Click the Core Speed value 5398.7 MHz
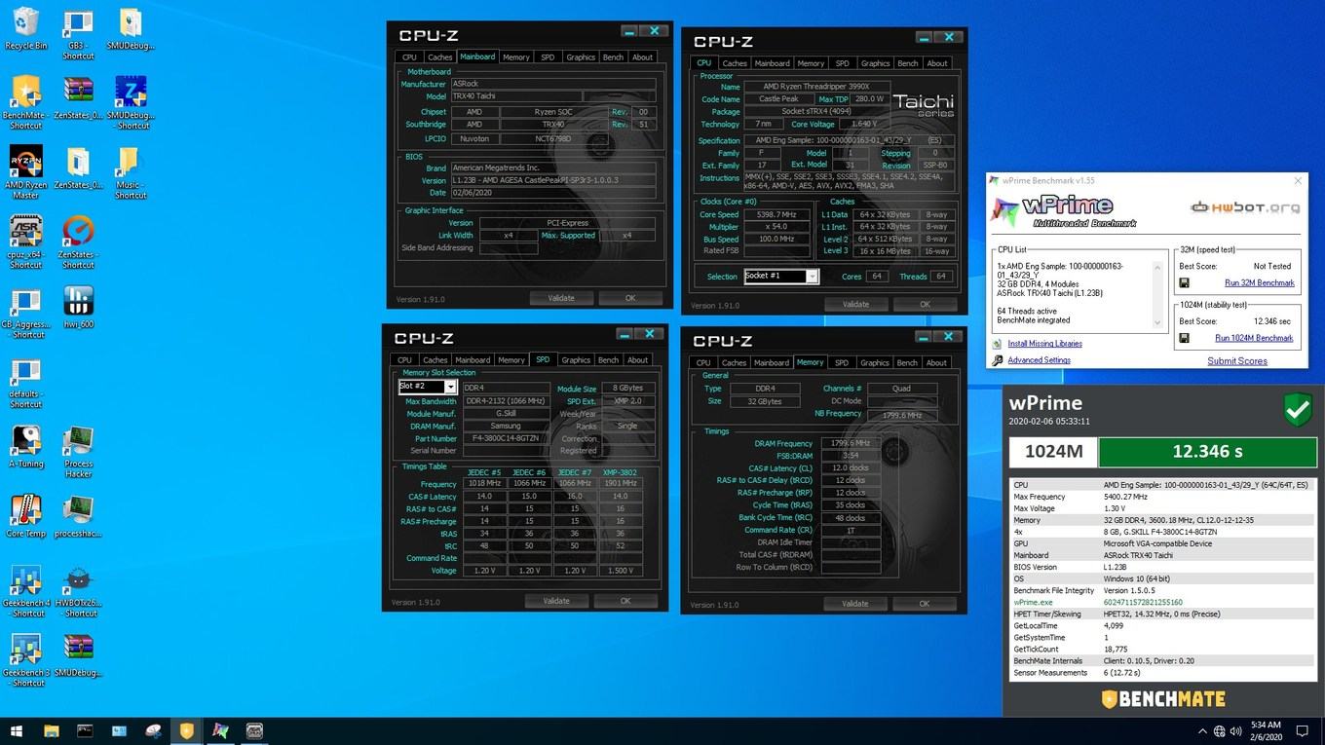 777,214
